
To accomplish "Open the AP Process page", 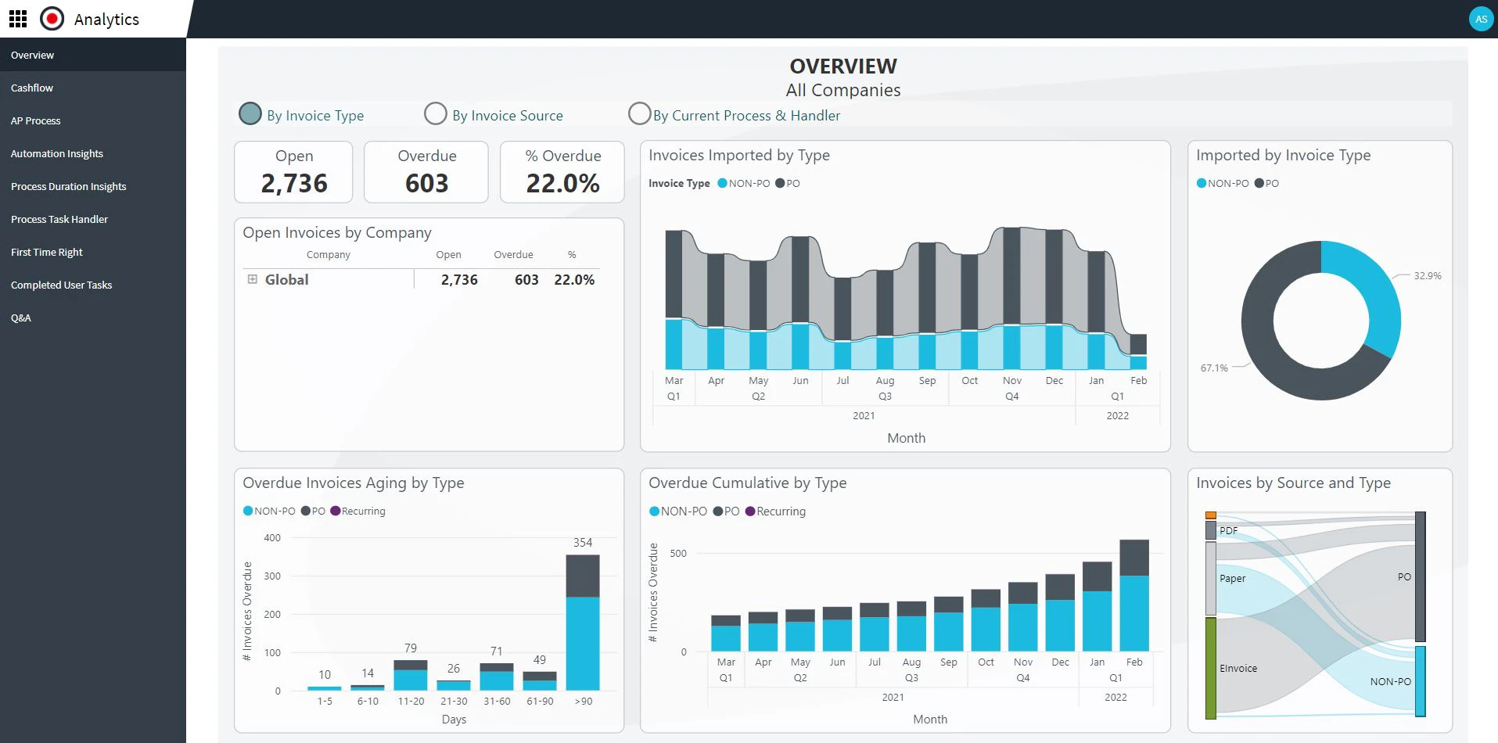I will pos(35,120).
